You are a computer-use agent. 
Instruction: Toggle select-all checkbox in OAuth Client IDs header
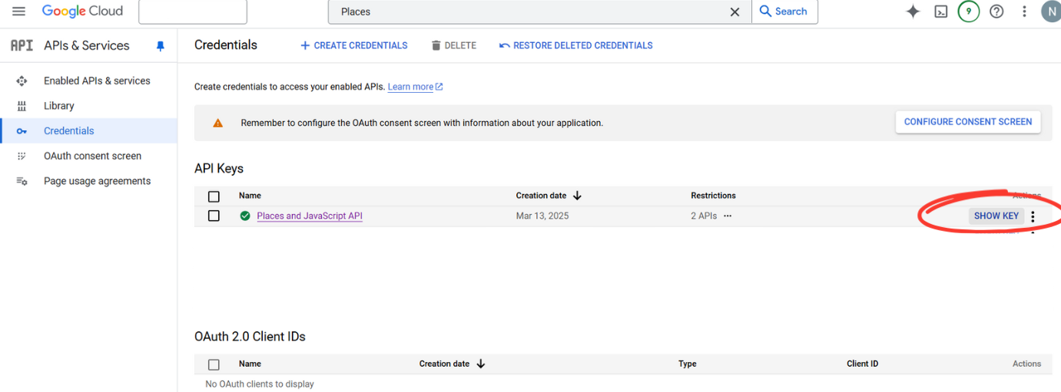214,364
